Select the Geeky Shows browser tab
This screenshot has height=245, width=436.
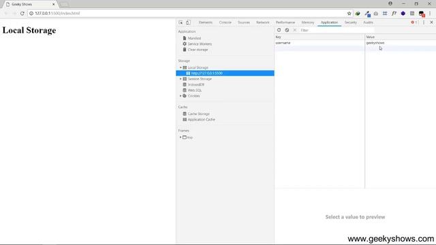point(30,4)
